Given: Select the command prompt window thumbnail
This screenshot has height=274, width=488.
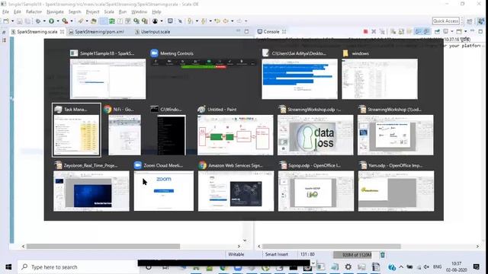Looking at the screenshot, I should [172, 135].
